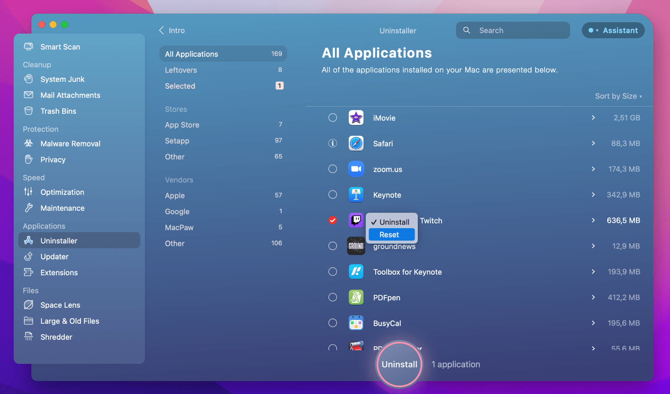Deselect the Twitch application checkbox
670x394 pixels.
point(332,219)
